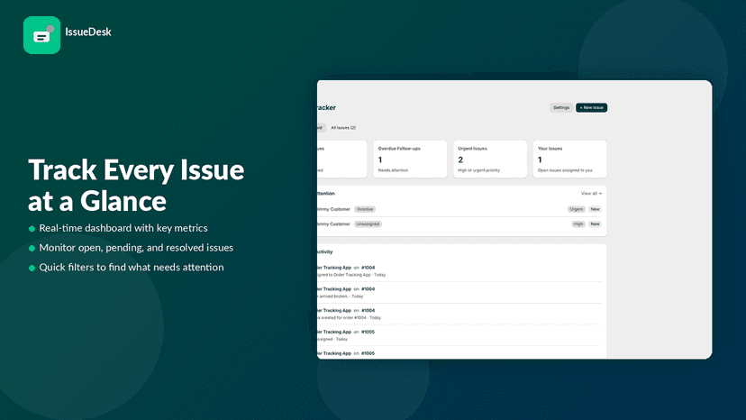Click the IssueDesk brand name text
This screenshot has height=420, width=746.
pyautogui.click(x=88, y=32)
